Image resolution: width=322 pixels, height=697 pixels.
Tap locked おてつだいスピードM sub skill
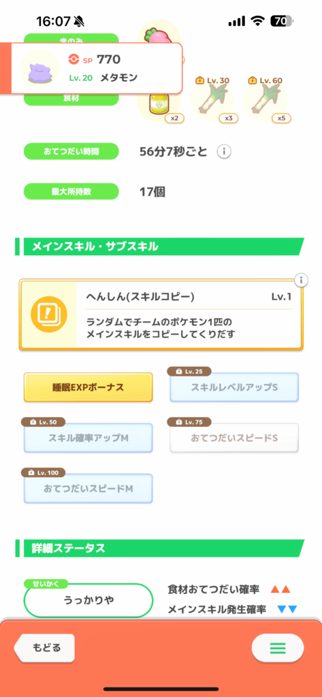click(88, 488)
